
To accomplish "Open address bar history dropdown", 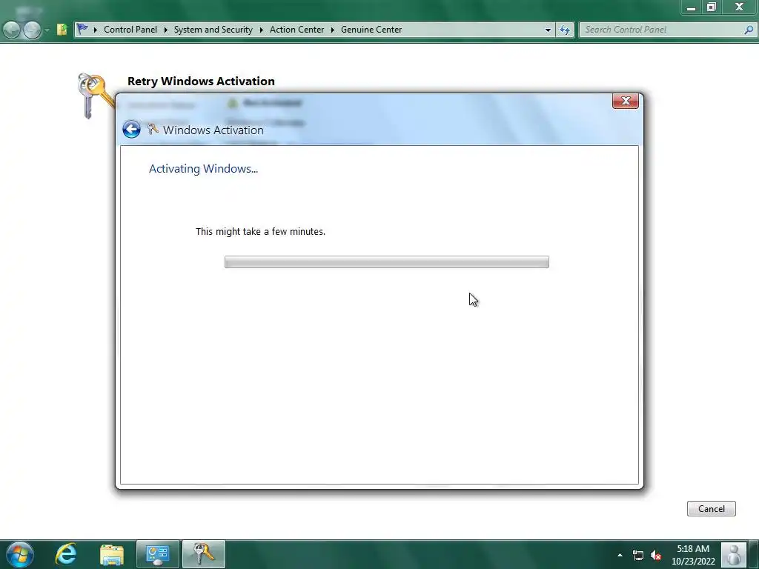I will click(x=548, y=30).
